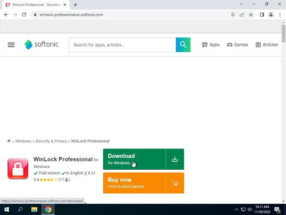The image size is (286, 215).
Task: Click the volume tray icon
Action: pos(250,209)
